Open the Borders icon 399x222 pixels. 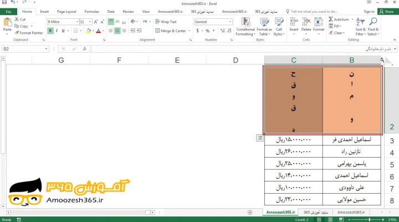pos(75,31)
